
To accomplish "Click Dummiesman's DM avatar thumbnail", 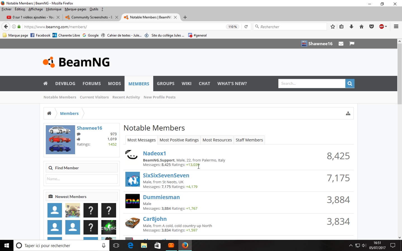I will click(x=133, y=201).
